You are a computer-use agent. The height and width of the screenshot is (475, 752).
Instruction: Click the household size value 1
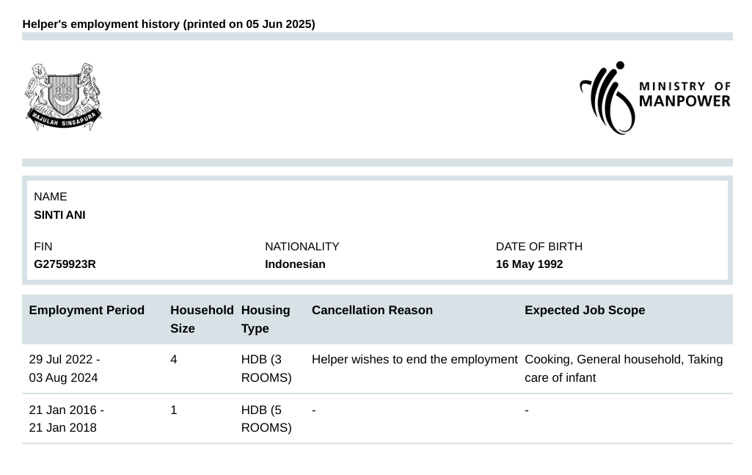[x=174, y=410]
